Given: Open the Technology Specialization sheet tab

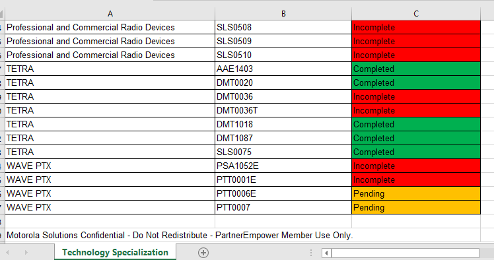Looking at the screenshot, I should [x=115, y=252].
